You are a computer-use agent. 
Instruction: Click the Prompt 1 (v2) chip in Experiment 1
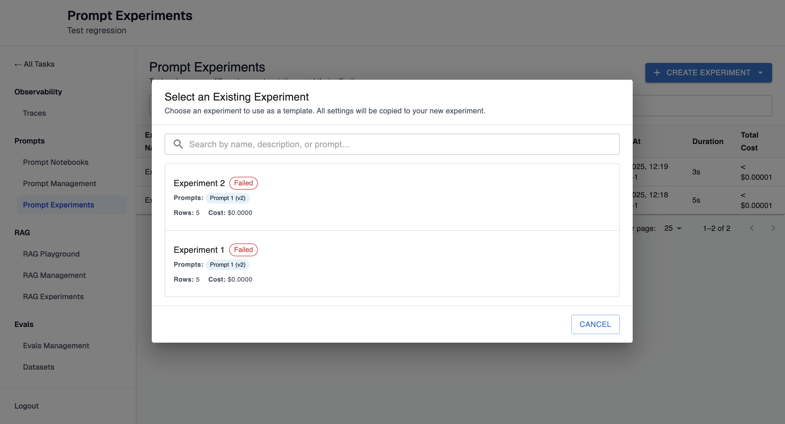(x=227, y=265)
